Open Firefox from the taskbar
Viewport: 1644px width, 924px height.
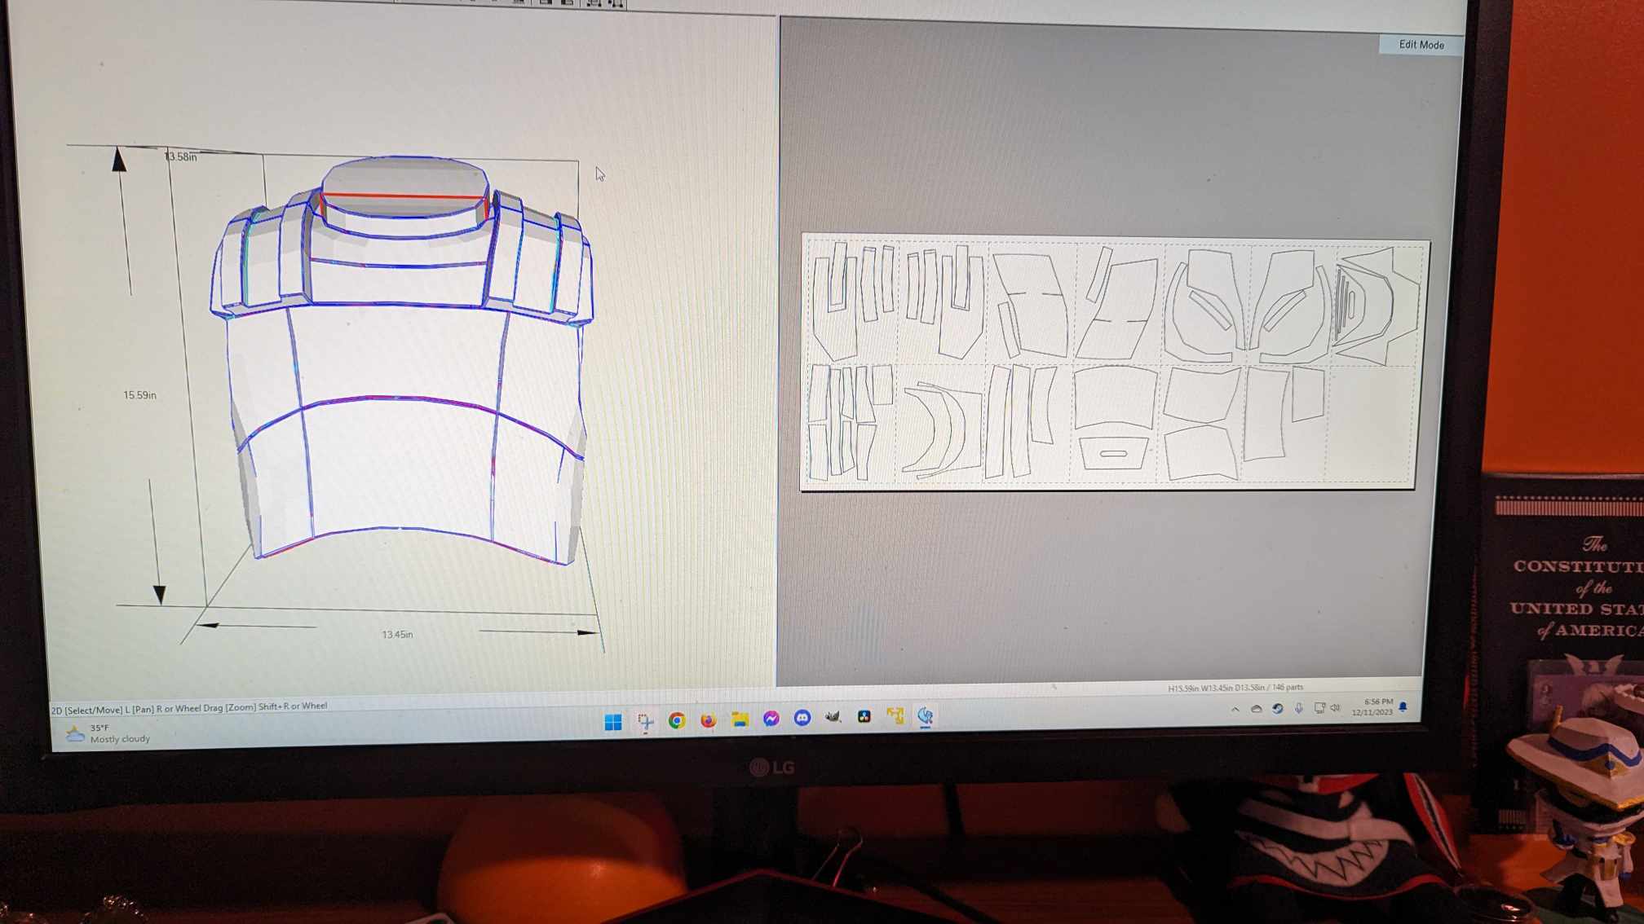[x=708, y=720]
